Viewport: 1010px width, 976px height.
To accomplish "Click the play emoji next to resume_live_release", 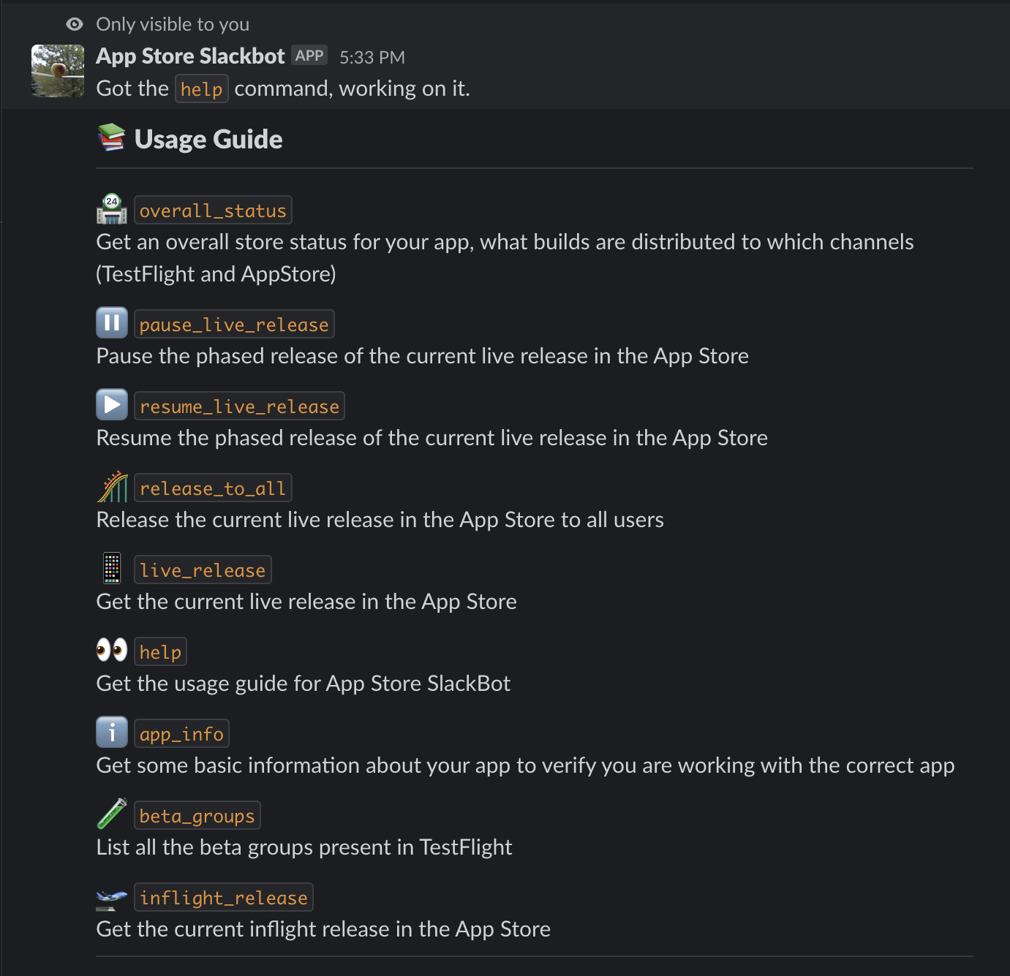I will pos(111,404).
